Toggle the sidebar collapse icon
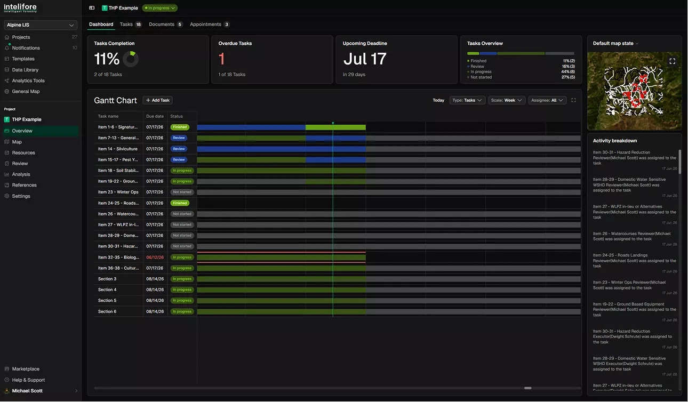This screenshot has height=402, width=688. [x=92, y=8]
